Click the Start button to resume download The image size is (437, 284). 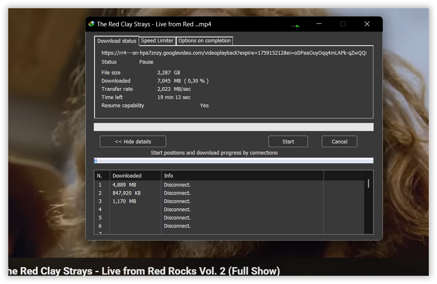click(x=288, y=141)
